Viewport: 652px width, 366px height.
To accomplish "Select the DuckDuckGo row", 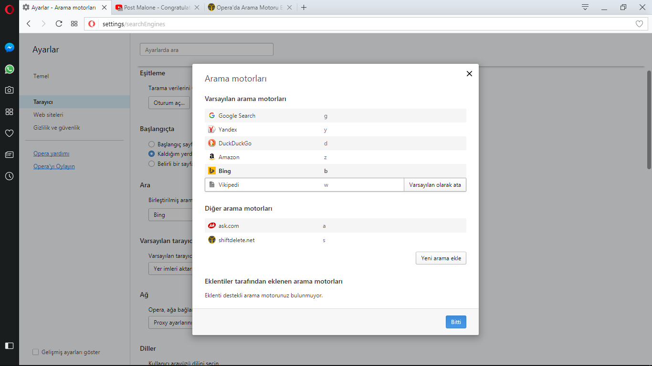I will coord(336,143).
